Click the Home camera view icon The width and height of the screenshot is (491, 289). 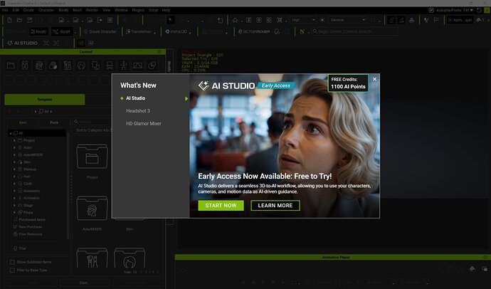tap(235, 20)
